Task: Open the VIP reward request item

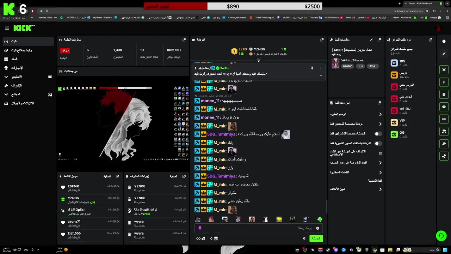Action: (x=410, y=122)
